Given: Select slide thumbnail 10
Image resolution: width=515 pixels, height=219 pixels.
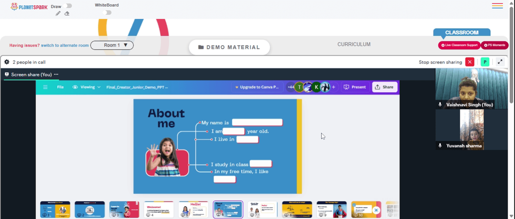Looking at the screenshot, I should point(366,209).
